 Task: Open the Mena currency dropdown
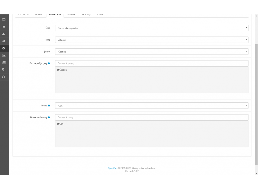(x=152, y=106)
